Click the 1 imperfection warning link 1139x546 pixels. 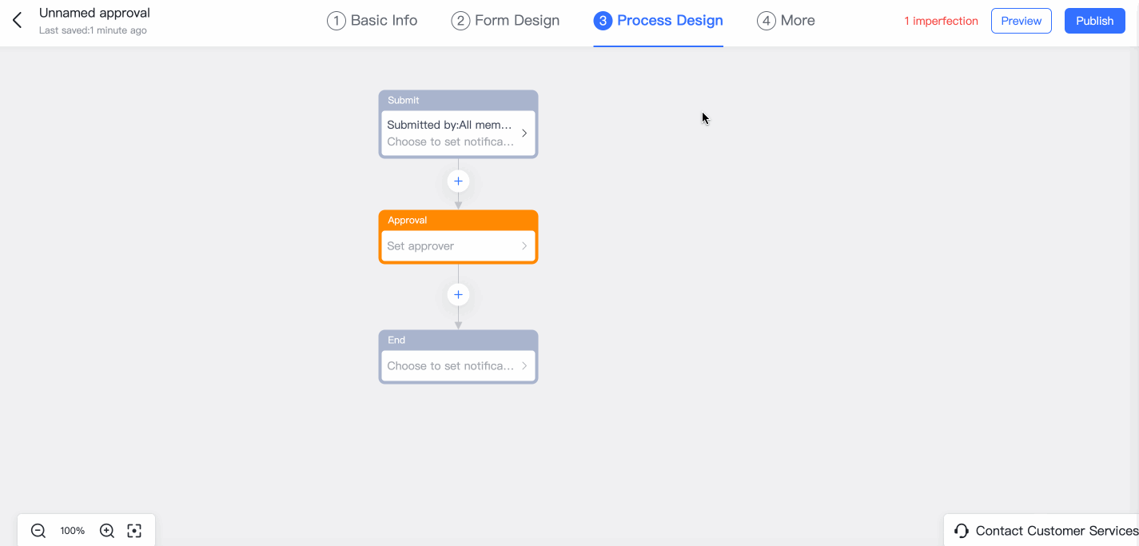click(x=941, y=21)
